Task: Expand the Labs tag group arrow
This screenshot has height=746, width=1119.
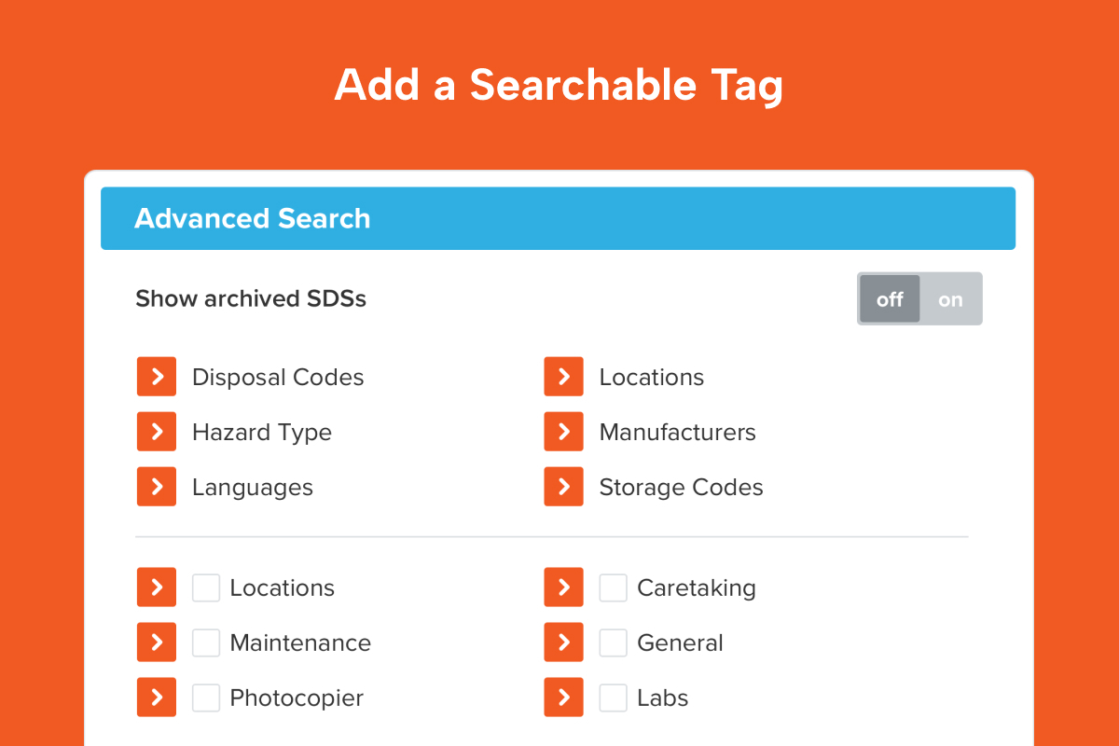Action: (564, 698)
